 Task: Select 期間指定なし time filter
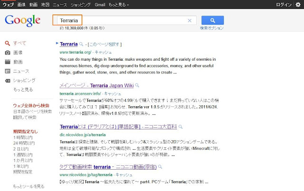[x=25, y=132]
